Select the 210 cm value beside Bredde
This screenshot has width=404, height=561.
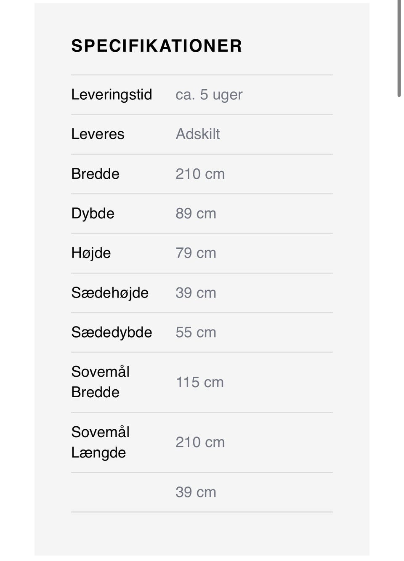click(200, 174)
